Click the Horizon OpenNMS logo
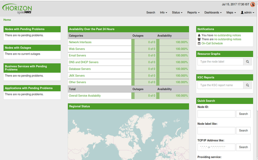Viewport: 258px width, 160px height. [x=18, y=8]
